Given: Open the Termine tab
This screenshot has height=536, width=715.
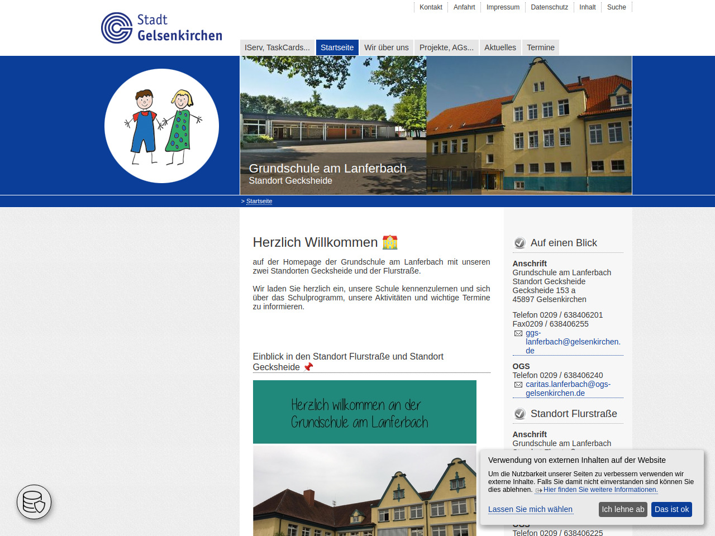Looking at the screenshot, I should tap(540, 47).
